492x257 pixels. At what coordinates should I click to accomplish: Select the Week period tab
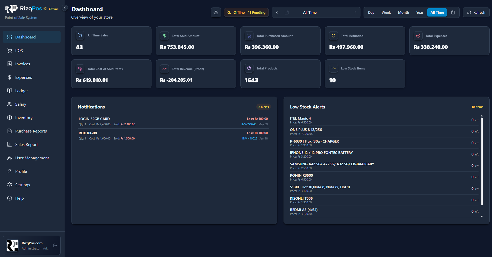(386, 12)
